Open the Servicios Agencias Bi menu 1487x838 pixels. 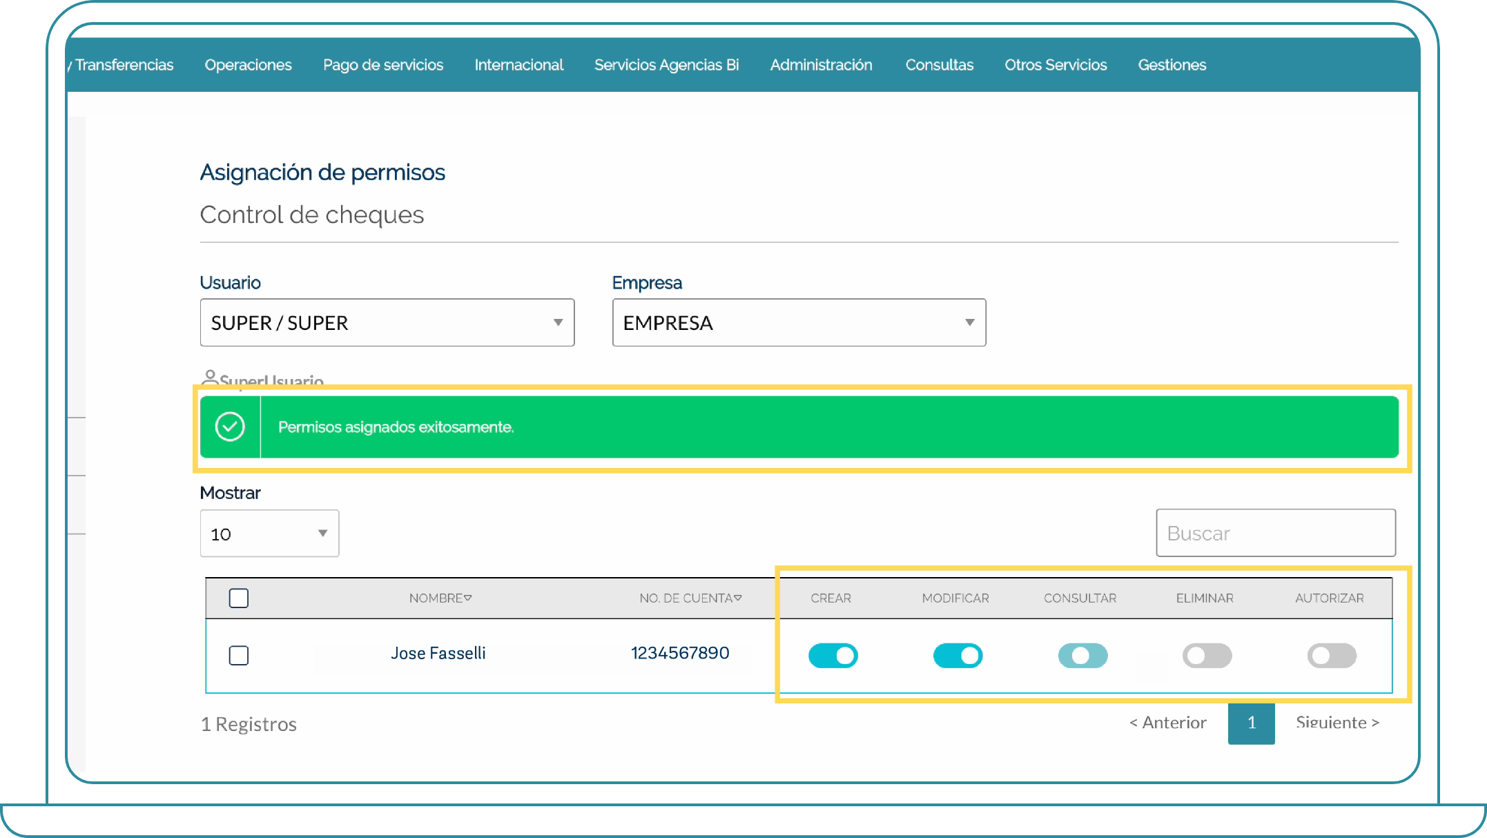tap(666, 65)
